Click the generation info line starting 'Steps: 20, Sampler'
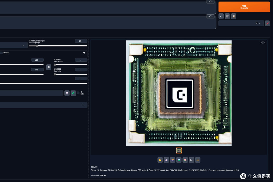The image size is (273, 182). (165, 170)
